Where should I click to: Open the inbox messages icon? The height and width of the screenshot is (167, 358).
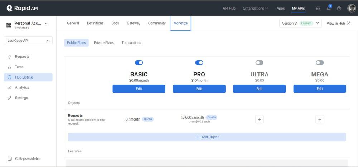318,9
